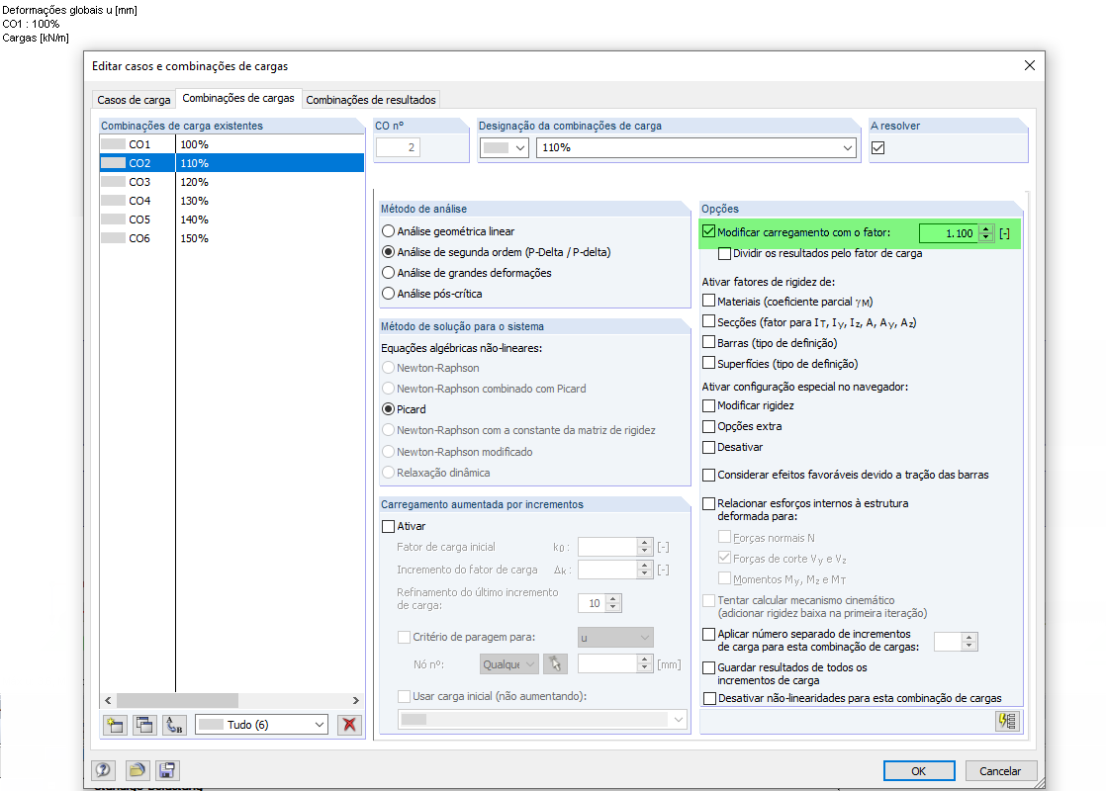
Task: Check Aplicar número separado de incrementos
Action: (709, 635)
